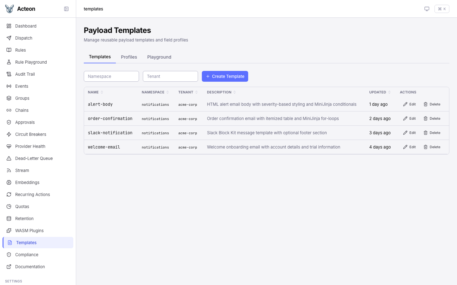Open the Dead-Letter Queue section
Viewport: 457px width, 285px height.
34,158
